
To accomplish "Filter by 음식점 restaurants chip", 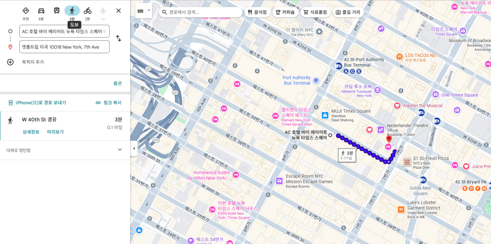I will [x=257, y=12].
